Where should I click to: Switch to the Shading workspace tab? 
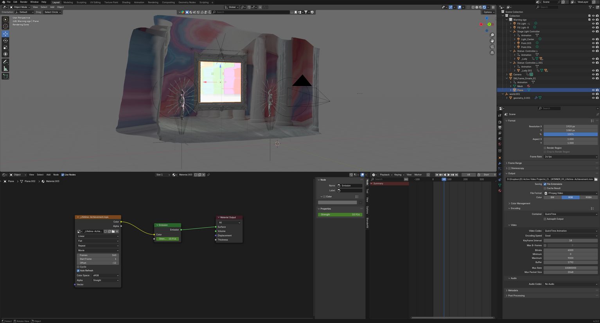[x=126, y=2]
